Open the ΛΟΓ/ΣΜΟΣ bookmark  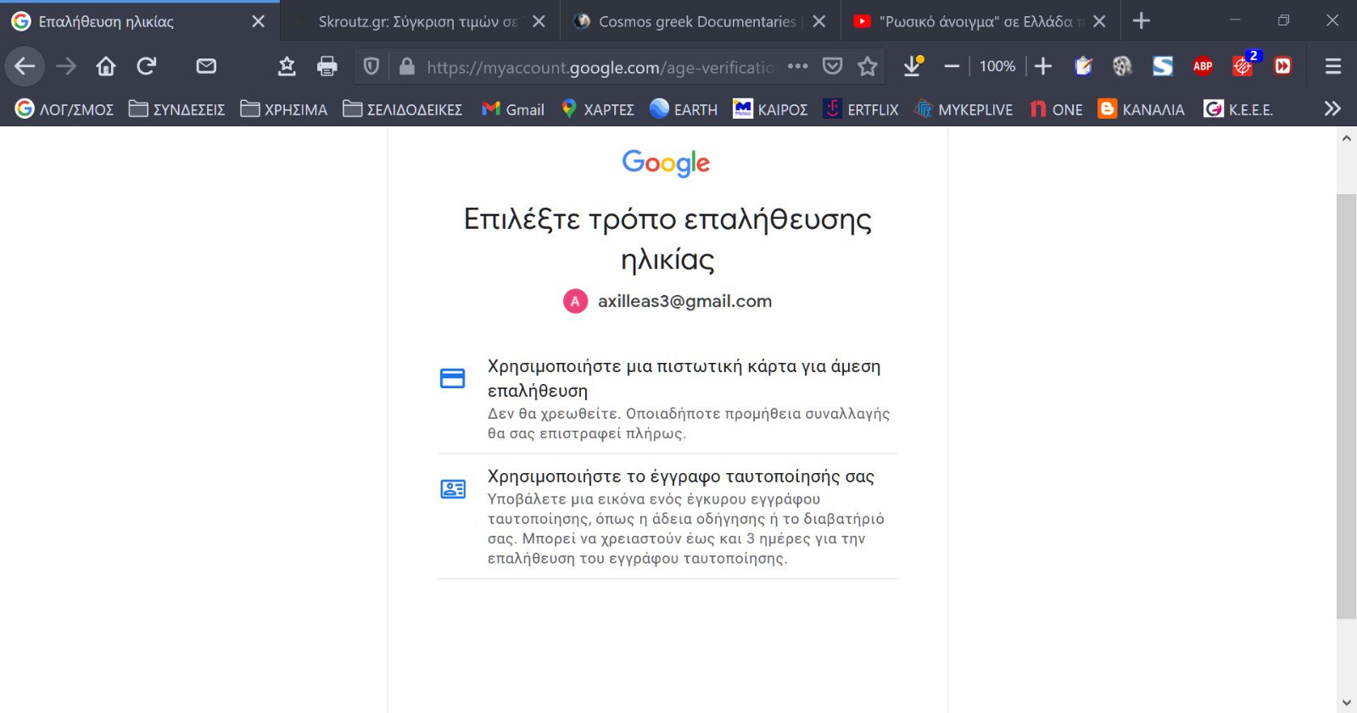(x=64, y=109)
